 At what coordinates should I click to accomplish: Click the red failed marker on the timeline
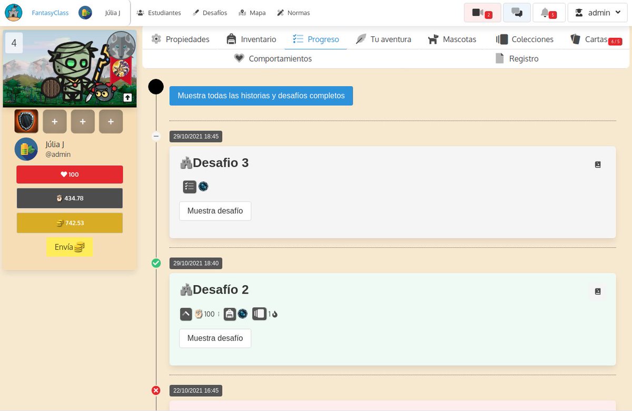(156, 390)
